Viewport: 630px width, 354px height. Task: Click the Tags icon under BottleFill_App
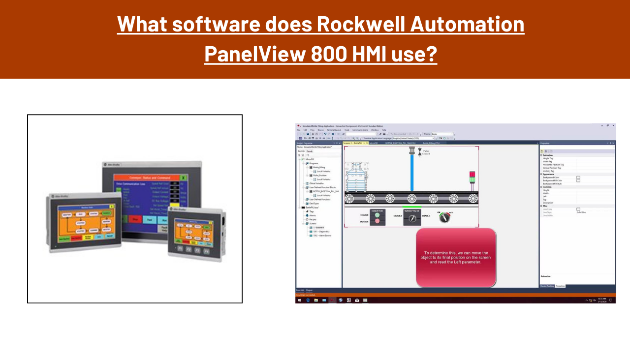coord(307,211)
